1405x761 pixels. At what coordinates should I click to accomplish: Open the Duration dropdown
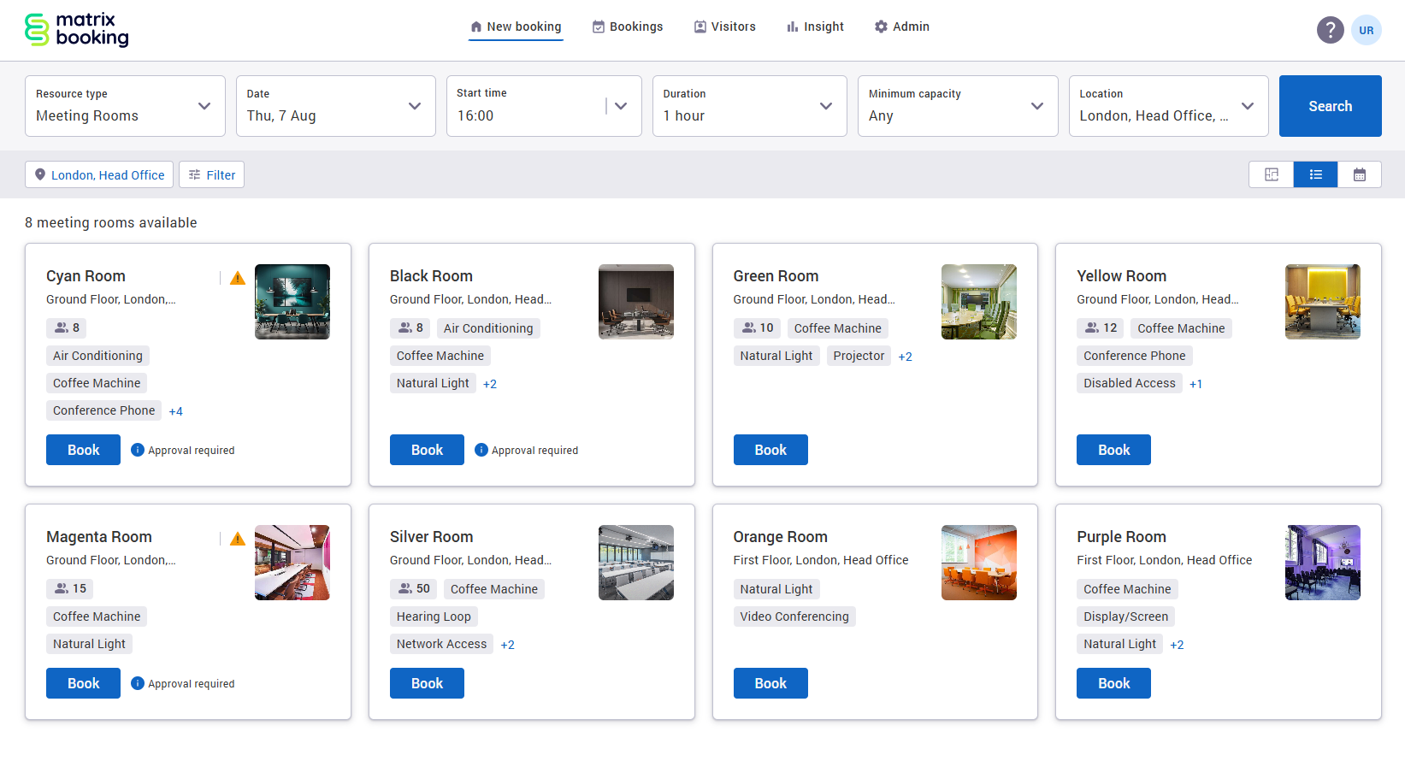(x=749, y=106)
